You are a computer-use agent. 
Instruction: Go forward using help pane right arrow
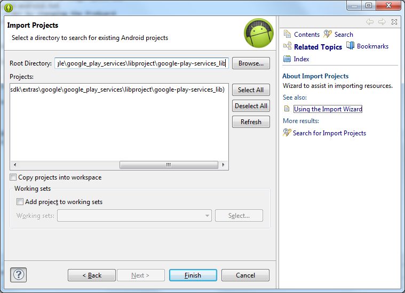pyautogui.click(x=382, y=22)
